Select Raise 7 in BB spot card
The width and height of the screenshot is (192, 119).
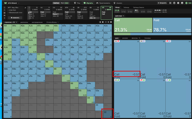[92, 16]
